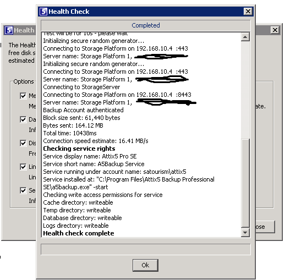Click the Health Check title bar text
Screen dimensions: 285x280
69,12
